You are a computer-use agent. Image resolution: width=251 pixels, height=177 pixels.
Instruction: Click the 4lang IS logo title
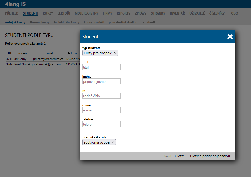tap(16, 4)
